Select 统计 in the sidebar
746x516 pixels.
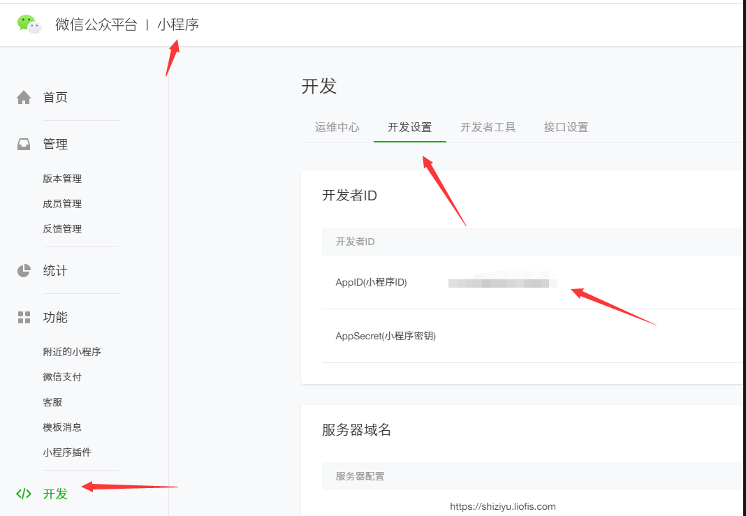55,271
